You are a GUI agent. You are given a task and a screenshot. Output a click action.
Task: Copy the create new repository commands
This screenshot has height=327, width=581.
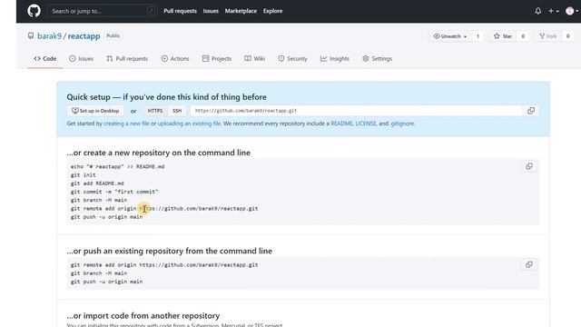pos(528,166)
